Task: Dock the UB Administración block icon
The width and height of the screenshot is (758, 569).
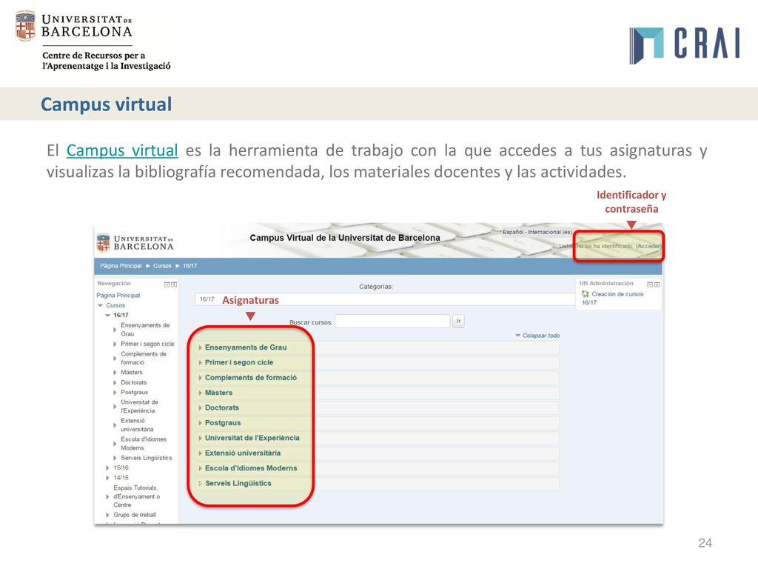Action: tap(657, 284)
